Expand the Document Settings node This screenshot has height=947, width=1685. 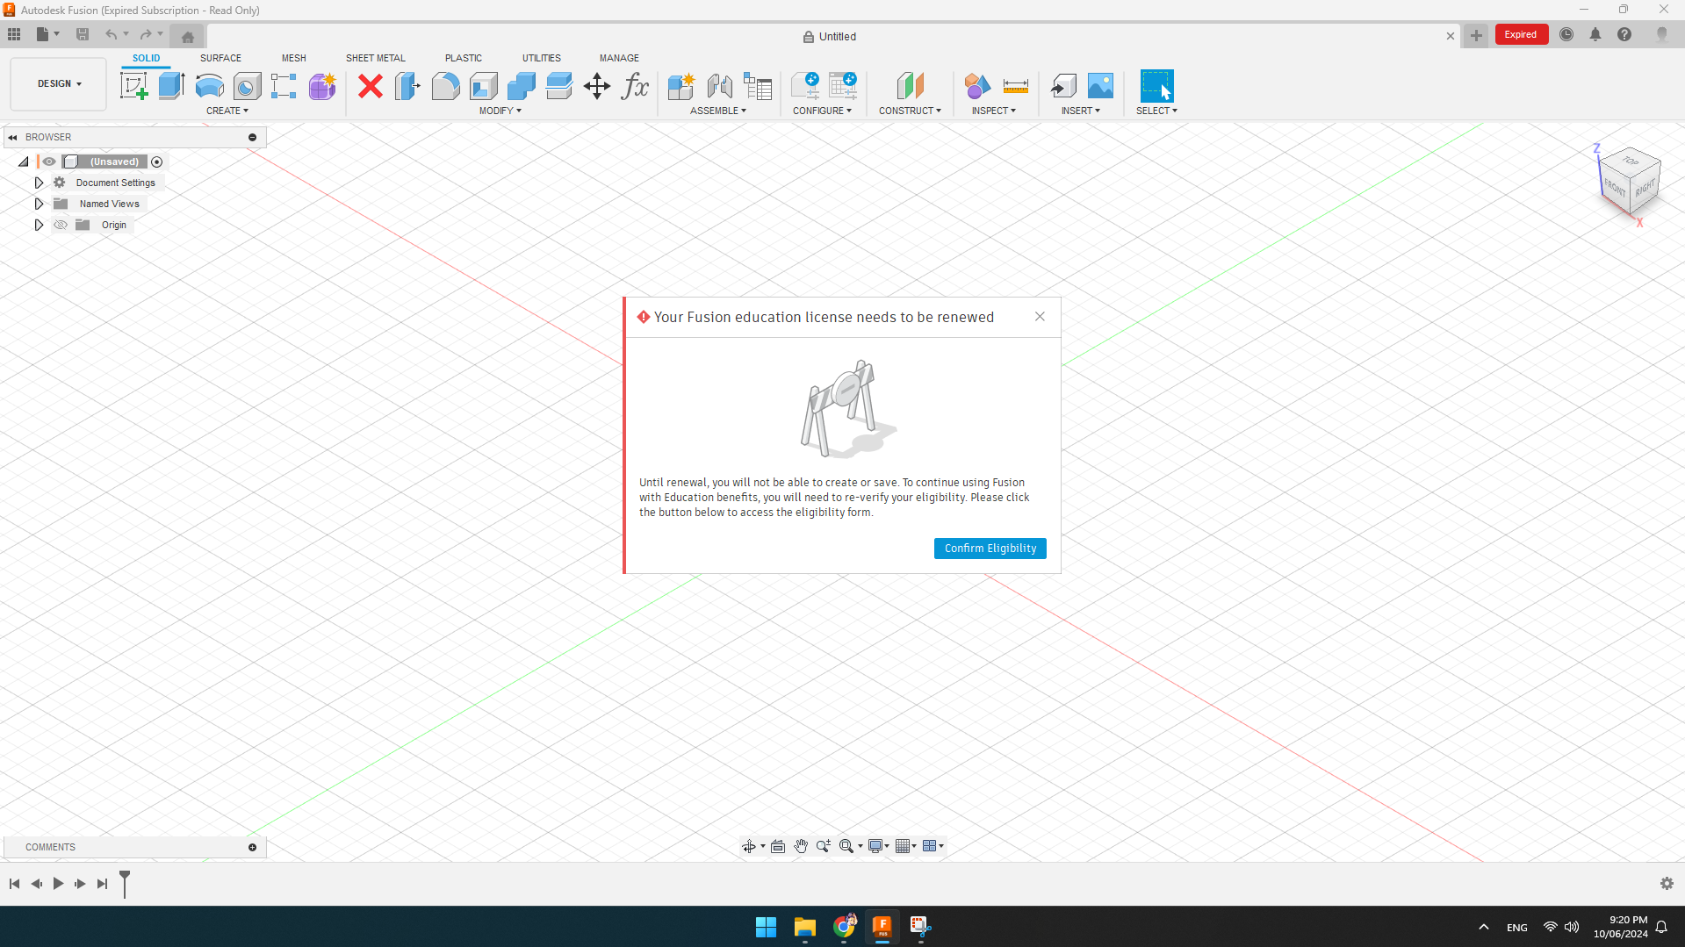click(x=39, y=183)
